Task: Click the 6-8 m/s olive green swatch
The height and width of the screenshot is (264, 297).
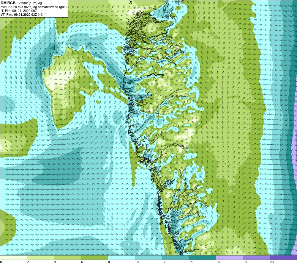Action: [94, 257]
